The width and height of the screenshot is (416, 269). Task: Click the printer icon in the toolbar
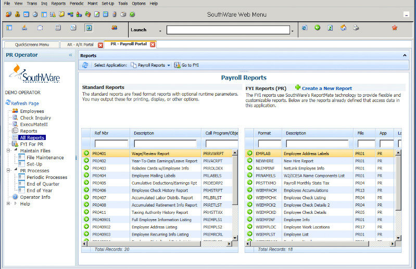356,28
